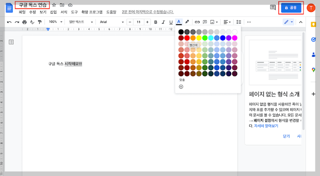Check the cloud save status icon
The height and width of the screenshot is (176, 320).
point(70,5)
